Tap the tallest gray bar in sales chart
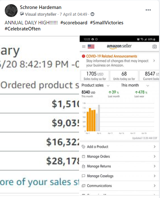 click(x=99, y=118)
